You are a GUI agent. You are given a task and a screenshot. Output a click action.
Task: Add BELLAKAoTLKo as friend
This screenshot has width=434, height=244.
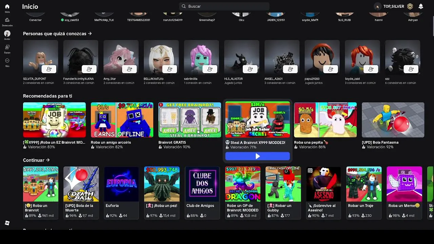point(170,69)
